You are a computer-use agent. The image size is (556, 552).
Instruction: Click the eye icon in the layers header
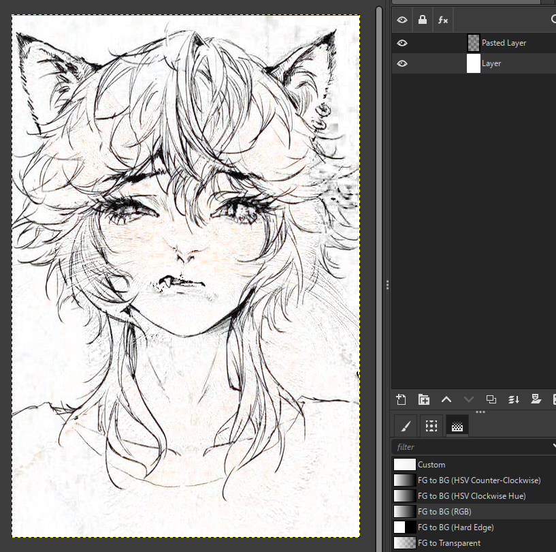[402, 20]
